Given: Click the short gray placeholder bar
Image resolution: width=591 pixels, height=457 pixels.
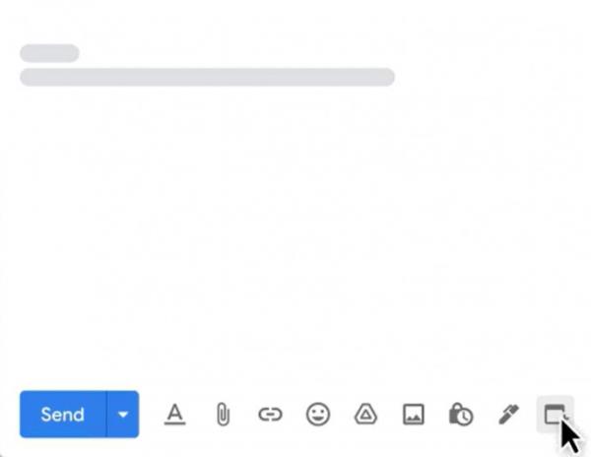Looking at the screenshot, I should click(49, 53).
